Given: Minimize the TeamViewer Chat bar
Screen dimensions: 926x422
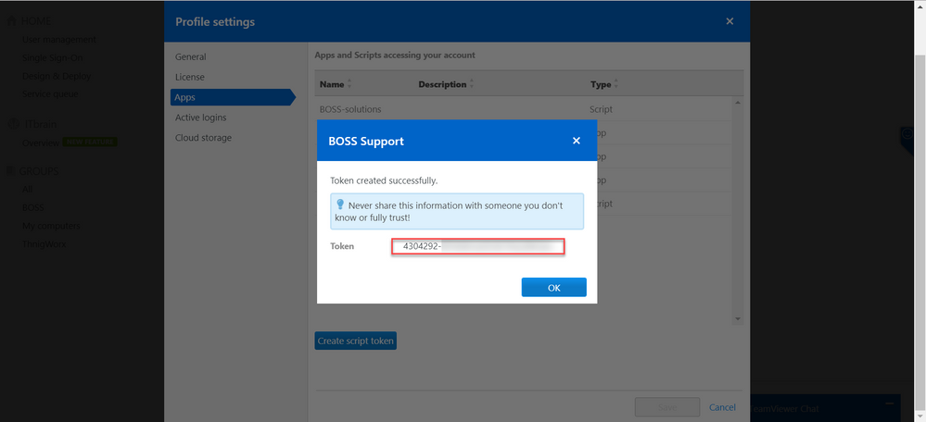Looking at the screenshot, I should 890,403.
